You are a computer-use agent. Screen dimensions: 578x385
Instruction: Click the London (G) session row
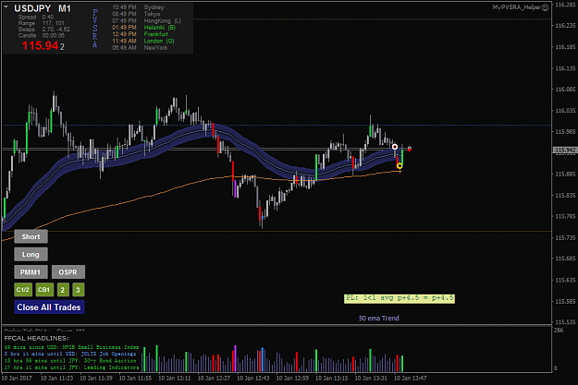click(x=143, y=41)
